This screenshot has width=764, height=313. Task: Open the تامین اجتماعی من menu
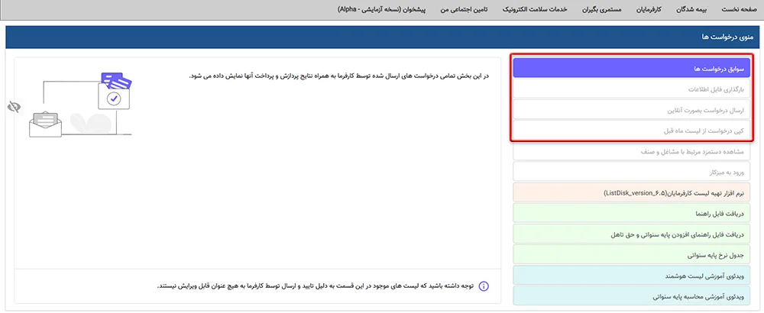[x=464, y=10]
